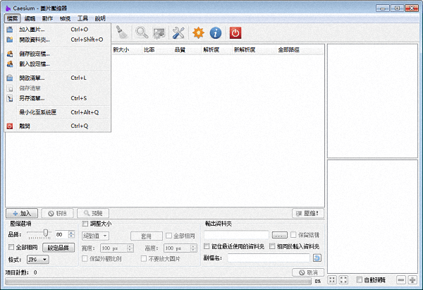
Task: Open the 檔案 menu
Action: coord(13,18)
